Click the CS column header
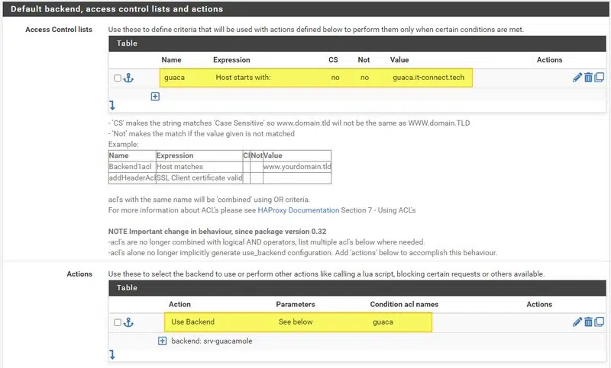This screenshot has width=611, height=368. point(333,60)
